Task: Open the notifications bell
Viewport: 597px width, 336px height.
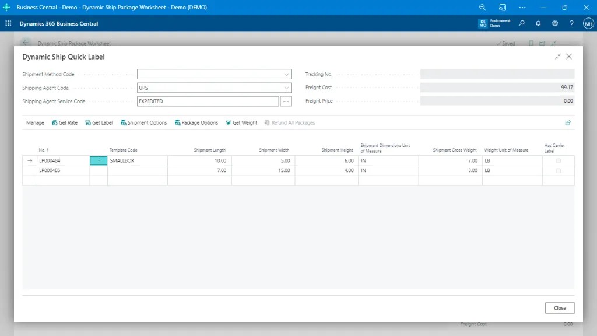Action: (x=538, y=24)
